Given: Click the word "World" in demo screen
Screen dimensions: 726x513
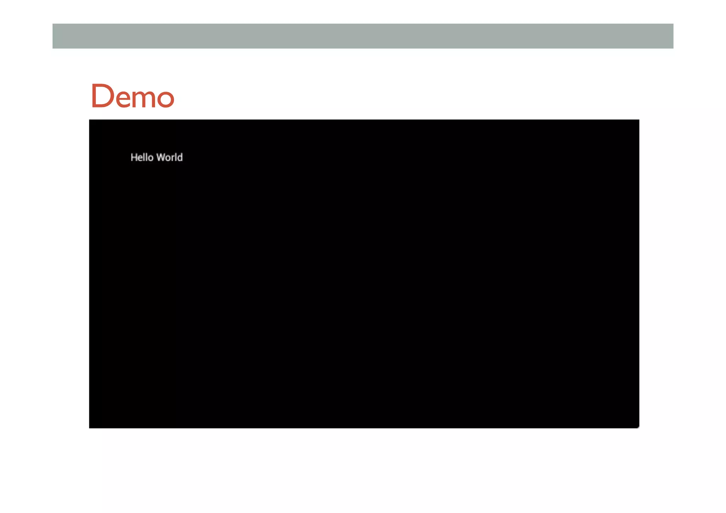Looking at the screenshot, I should [x=169, y=157].
